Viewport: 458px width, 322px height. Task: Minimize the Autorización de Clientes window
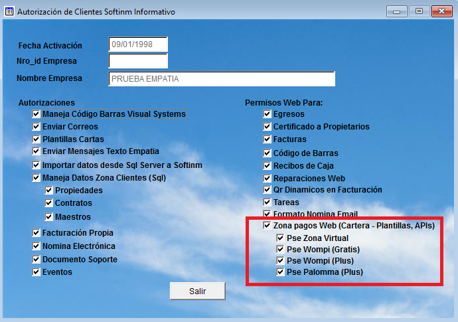pyautogui.click(x=397, y=11)
